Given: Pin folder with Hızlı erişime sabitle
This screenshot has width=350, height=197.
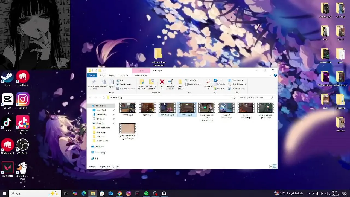Looking at the screenshot, I should [94, 84].
